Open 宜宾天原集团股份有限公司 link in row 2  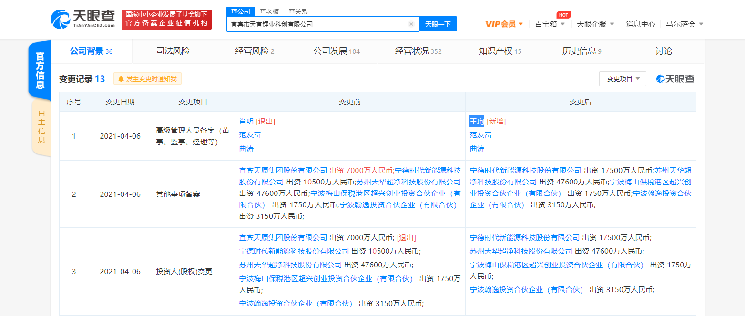283,170
